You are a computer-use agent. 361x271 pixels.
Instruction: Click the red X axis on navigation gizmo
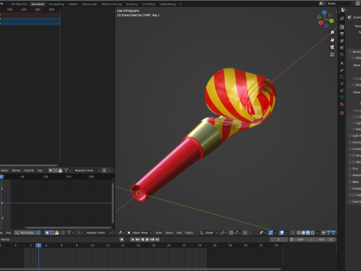point(320,23)
